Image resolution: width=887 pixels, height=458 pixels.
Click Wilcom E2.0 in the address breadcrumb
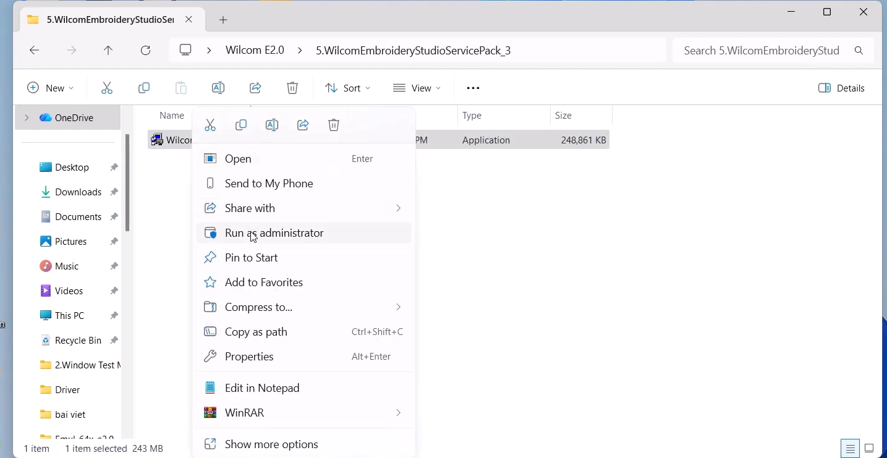[x=255, y=51]
